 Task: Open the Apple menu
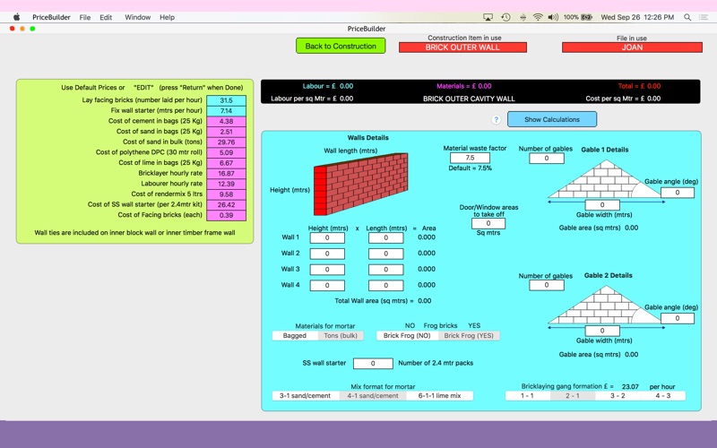16,17
